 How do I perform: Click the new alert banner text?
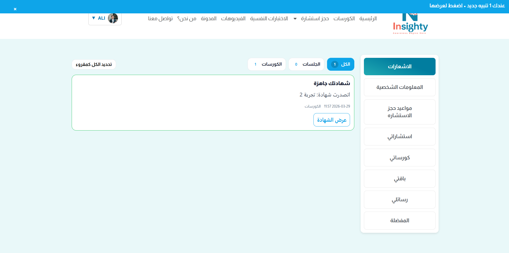point(467,6)
